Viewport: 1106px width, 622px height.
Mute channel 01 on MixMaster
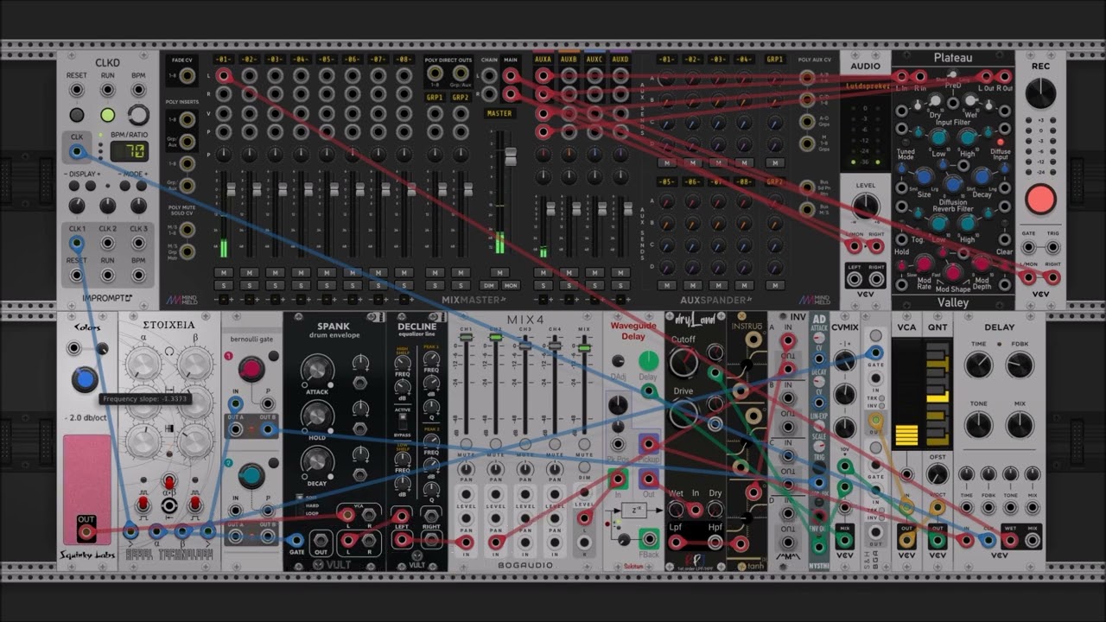click(224, 273)
